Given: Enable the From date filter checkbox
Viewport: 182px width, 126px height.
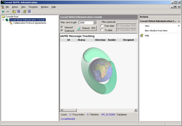Looking at the screenshot, I should 102,26.
